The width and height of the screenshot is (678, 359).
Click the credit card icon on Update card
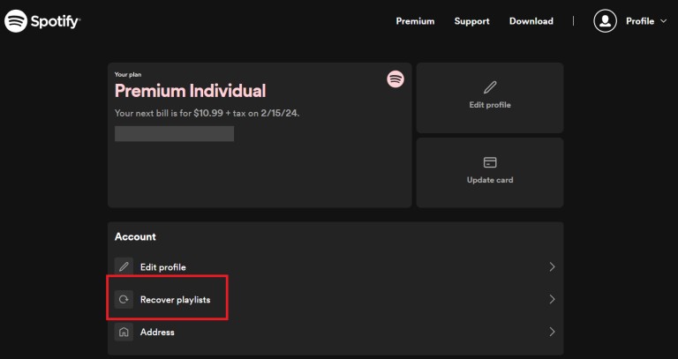(x=490, y=162)
